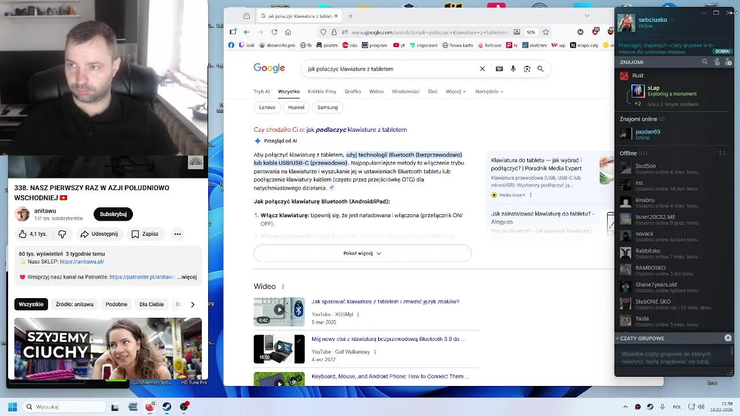Open the more actions ellipsis under the video
Image resolution: width=740 pixels, height=416 pixels.
tap(177, 234)
